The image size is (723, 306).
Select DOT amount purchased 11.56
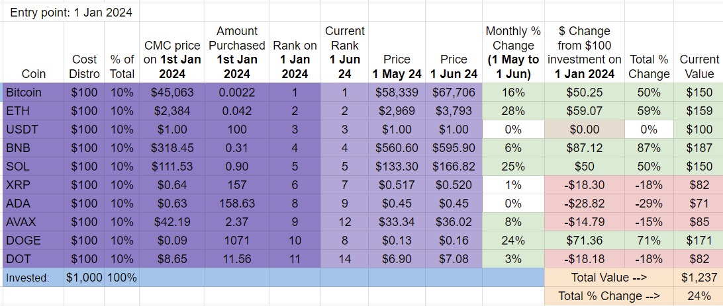[x=237, y=259]
